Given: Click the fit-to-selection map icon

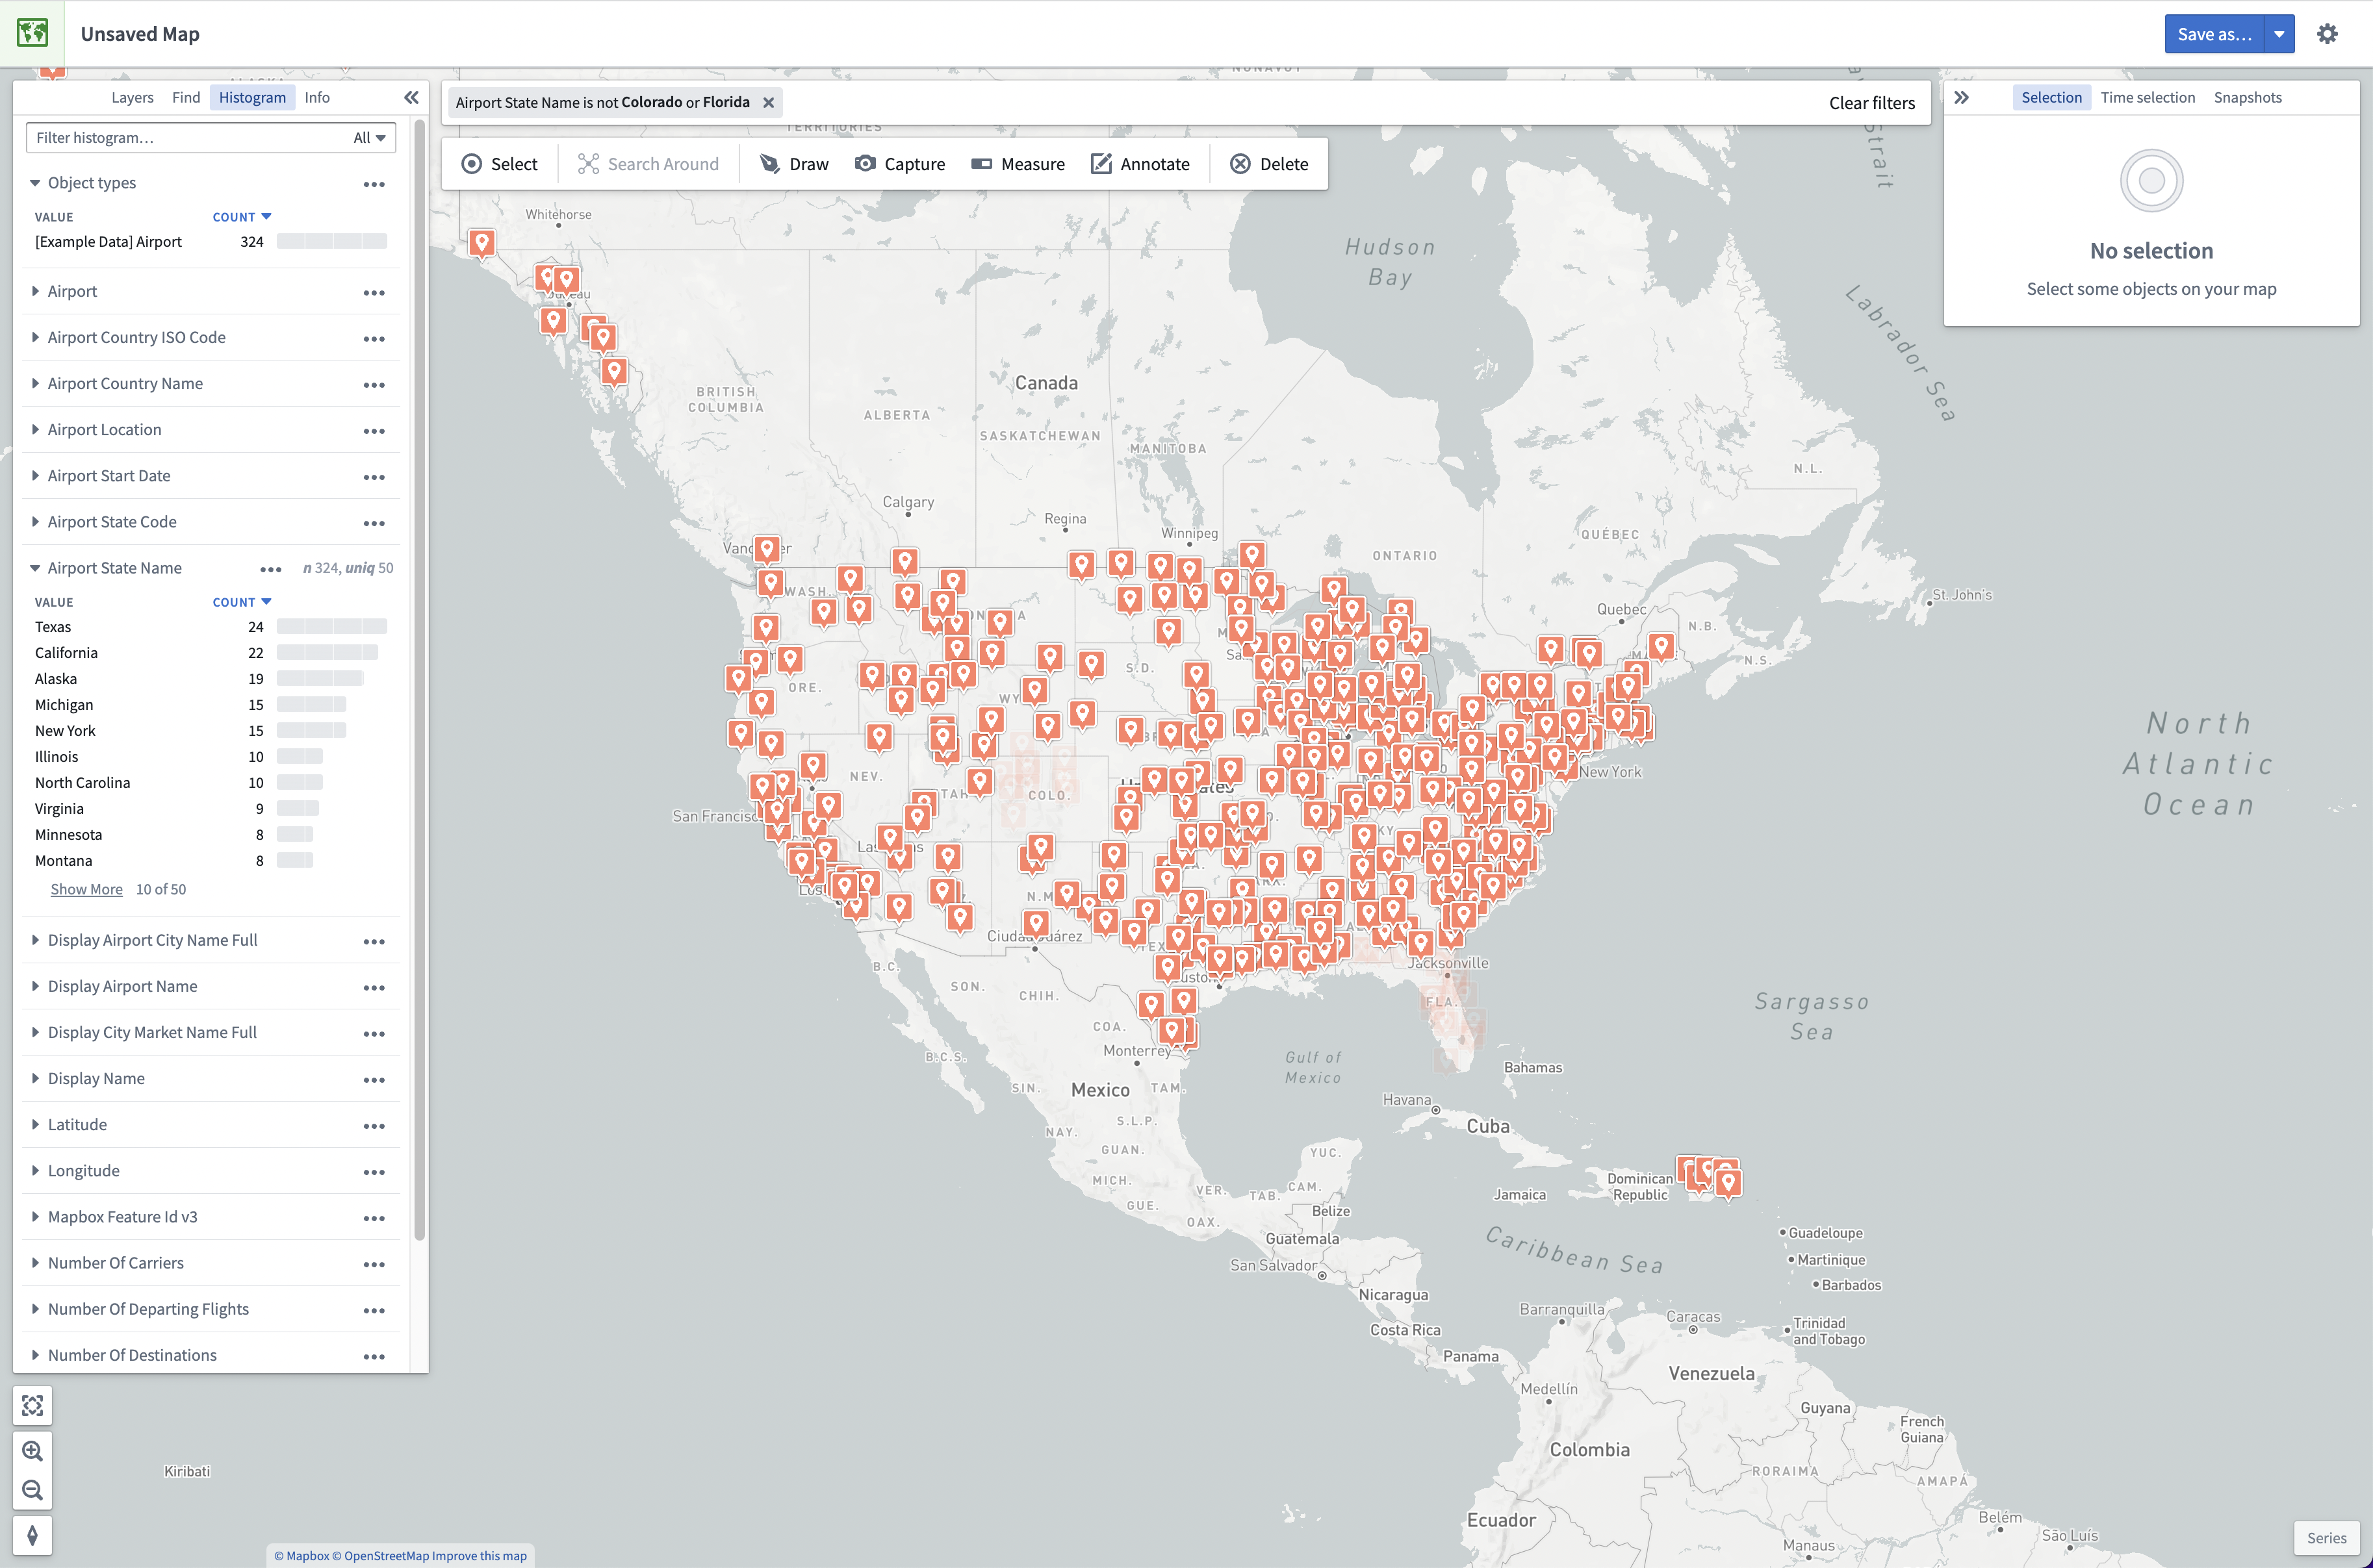Looking at the screenshot, I should tap(32, 1406).
